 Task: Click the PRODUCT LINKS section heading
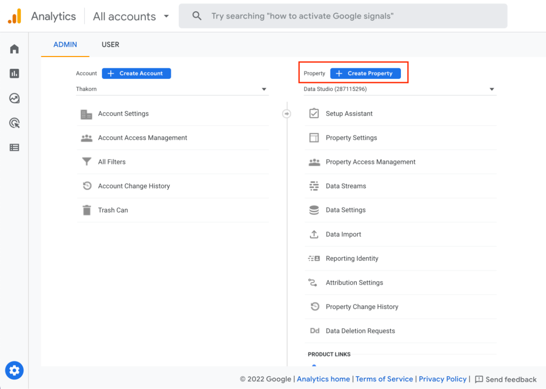tap(329, 354)
